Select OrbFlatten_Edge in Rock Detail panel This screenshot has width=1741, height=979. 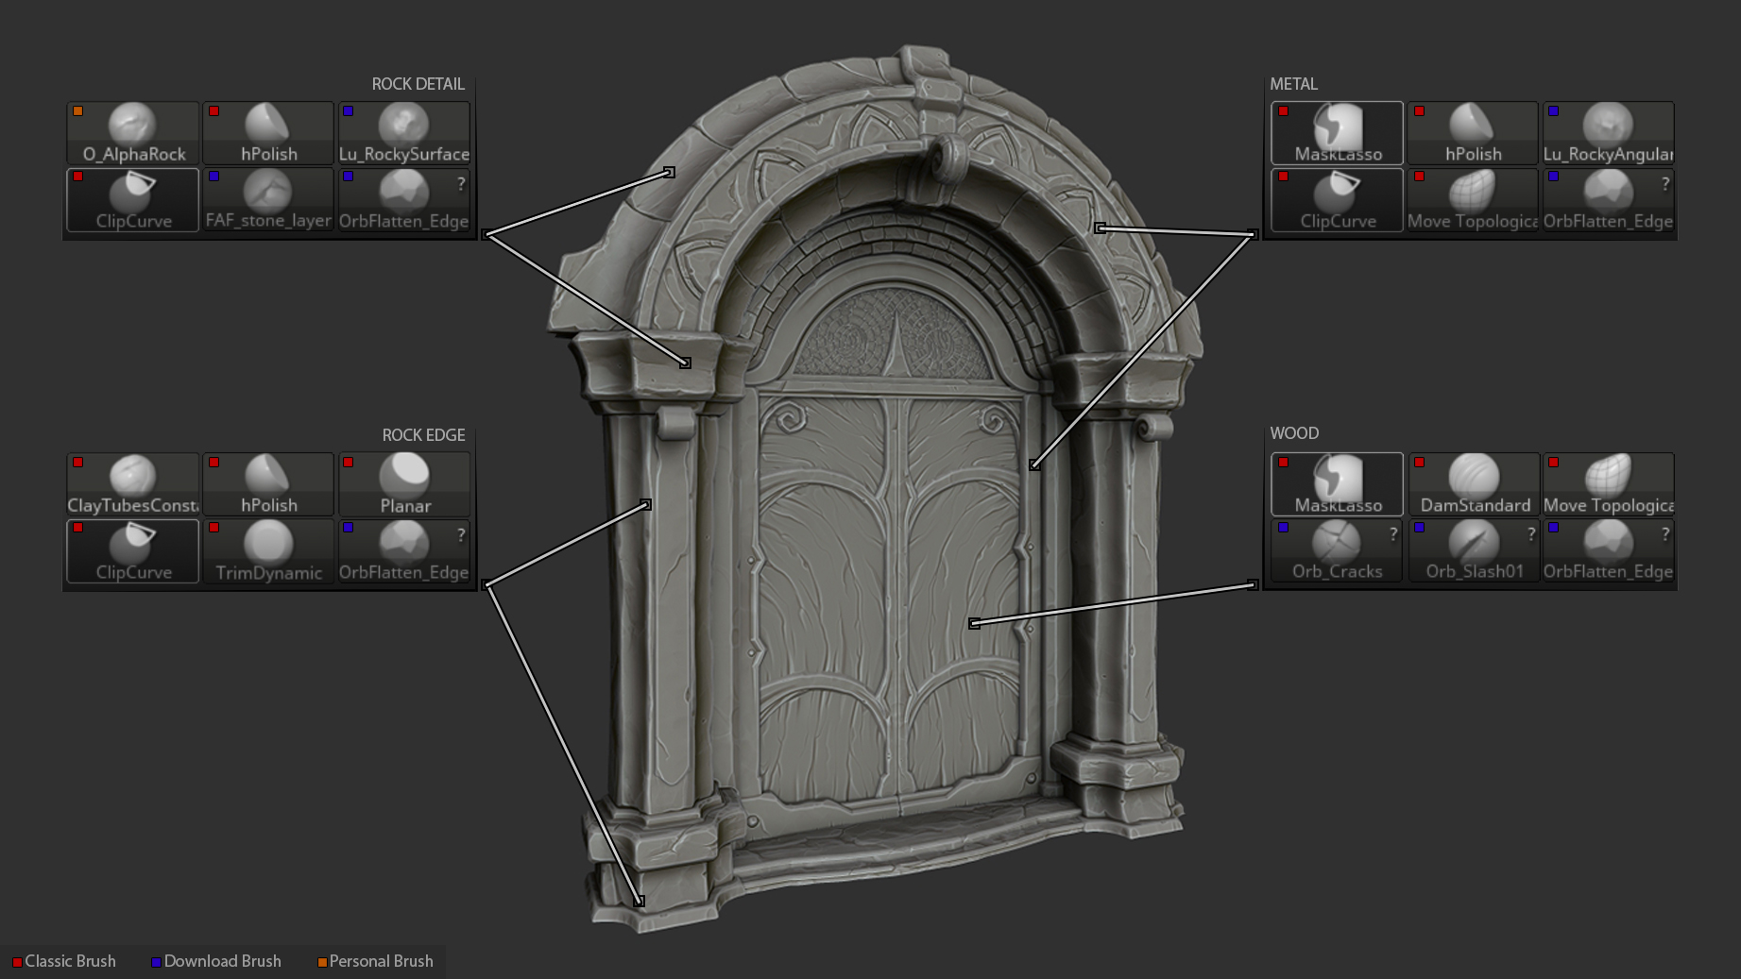click(x=404, y=200)
